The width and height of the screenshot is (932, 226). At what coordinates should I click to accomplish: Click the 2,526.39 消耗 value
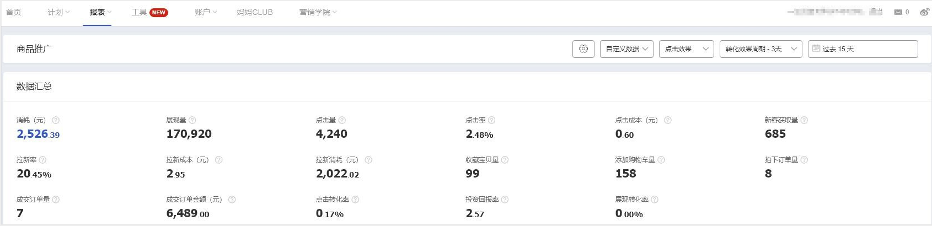coord(38,134)
